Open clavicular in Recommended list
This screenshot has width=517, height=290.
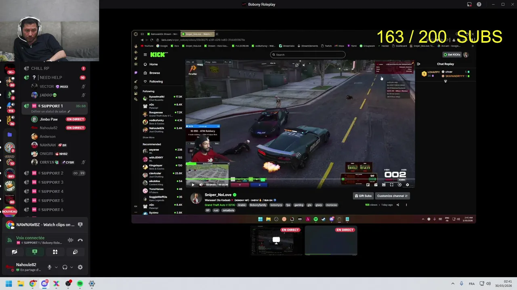point(162,174)
